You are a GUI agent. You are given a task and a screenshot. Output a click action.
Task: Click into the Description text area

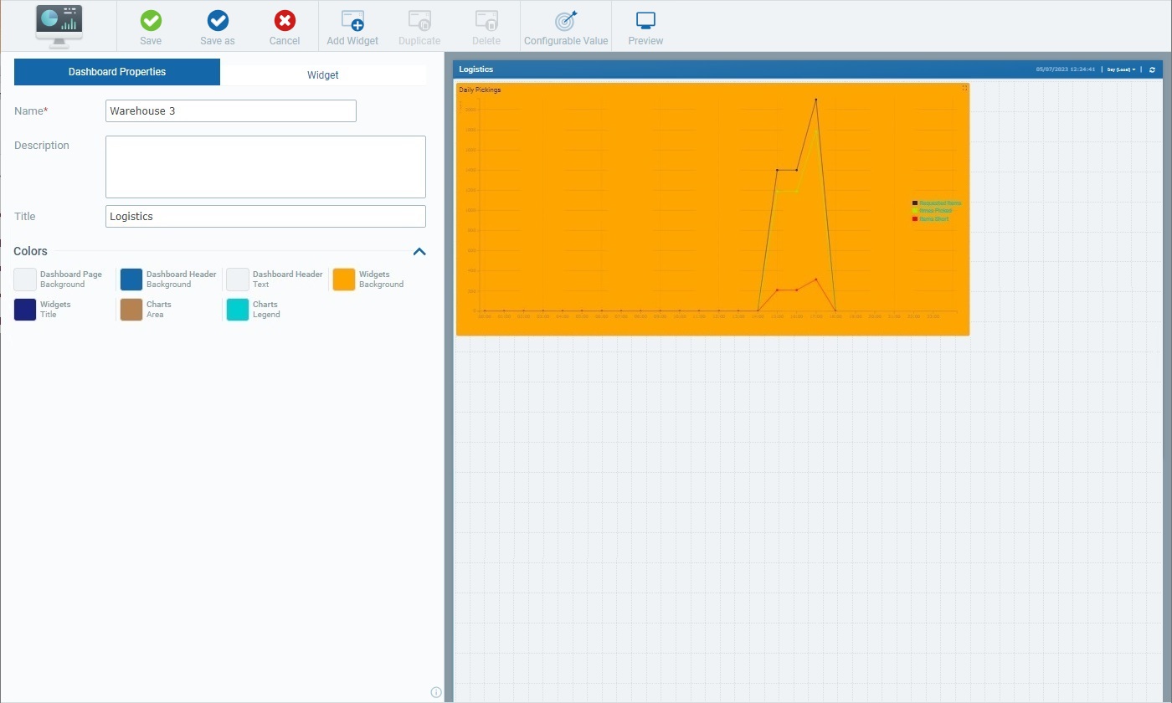pyautogui.click(x=265, y=167)
